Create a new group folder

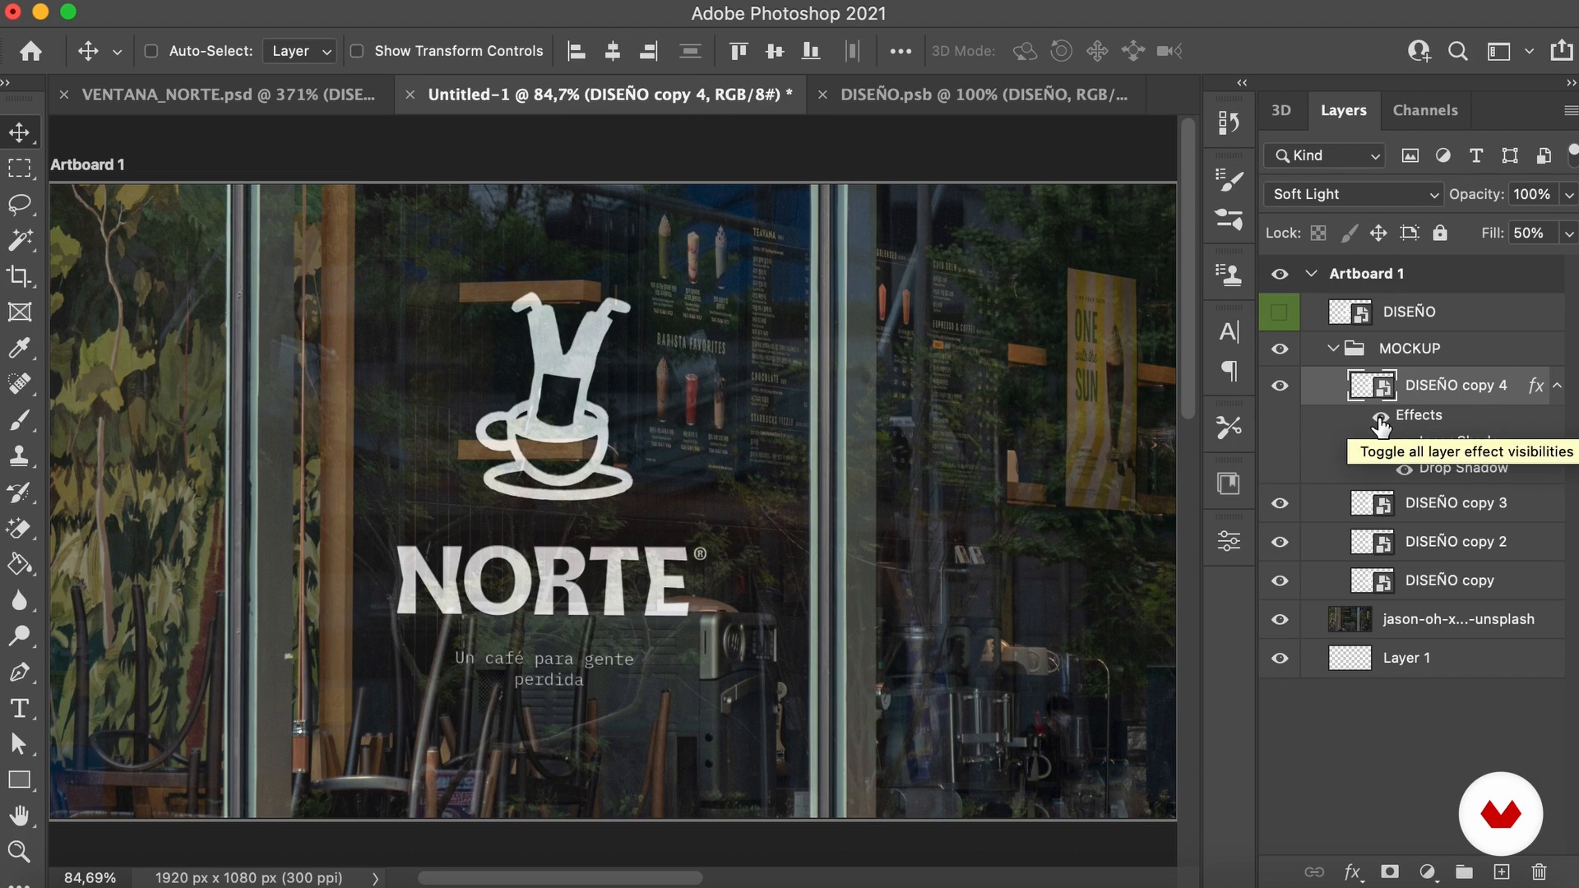[x=1464, y=872]
